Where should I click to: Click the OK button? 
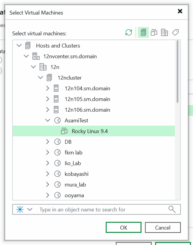click(x=124, y=227)
